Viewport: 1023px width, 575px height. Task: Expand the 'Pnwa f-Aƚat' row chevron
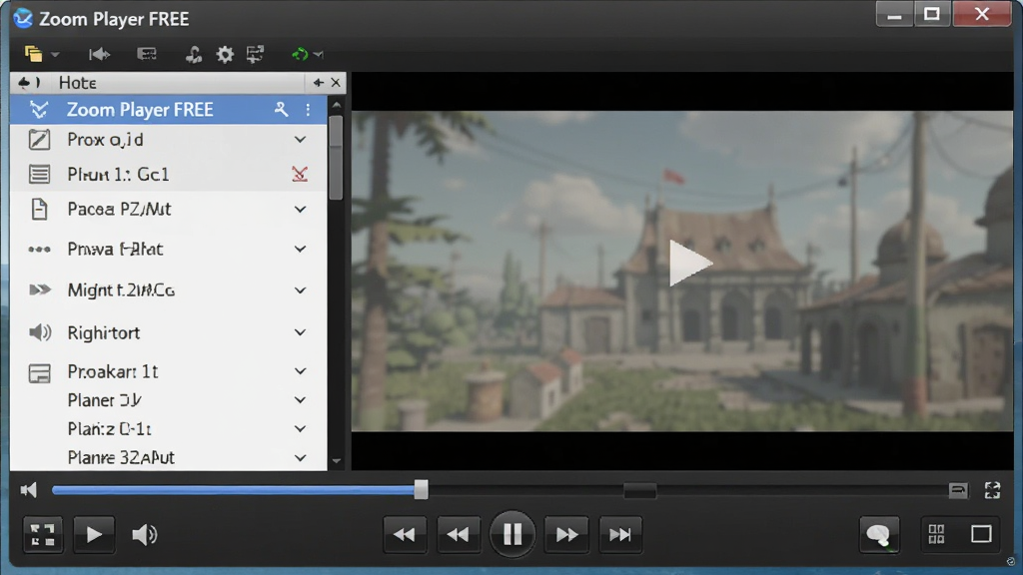coord(300,249)
